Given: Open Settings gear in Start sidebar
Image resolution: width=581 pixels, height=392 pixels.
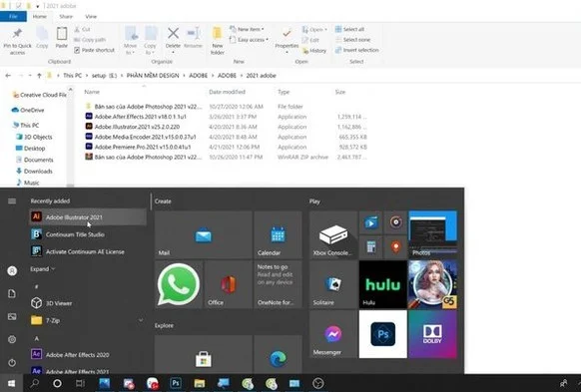Looking at the screenshot, I should (x=12, y=339).
